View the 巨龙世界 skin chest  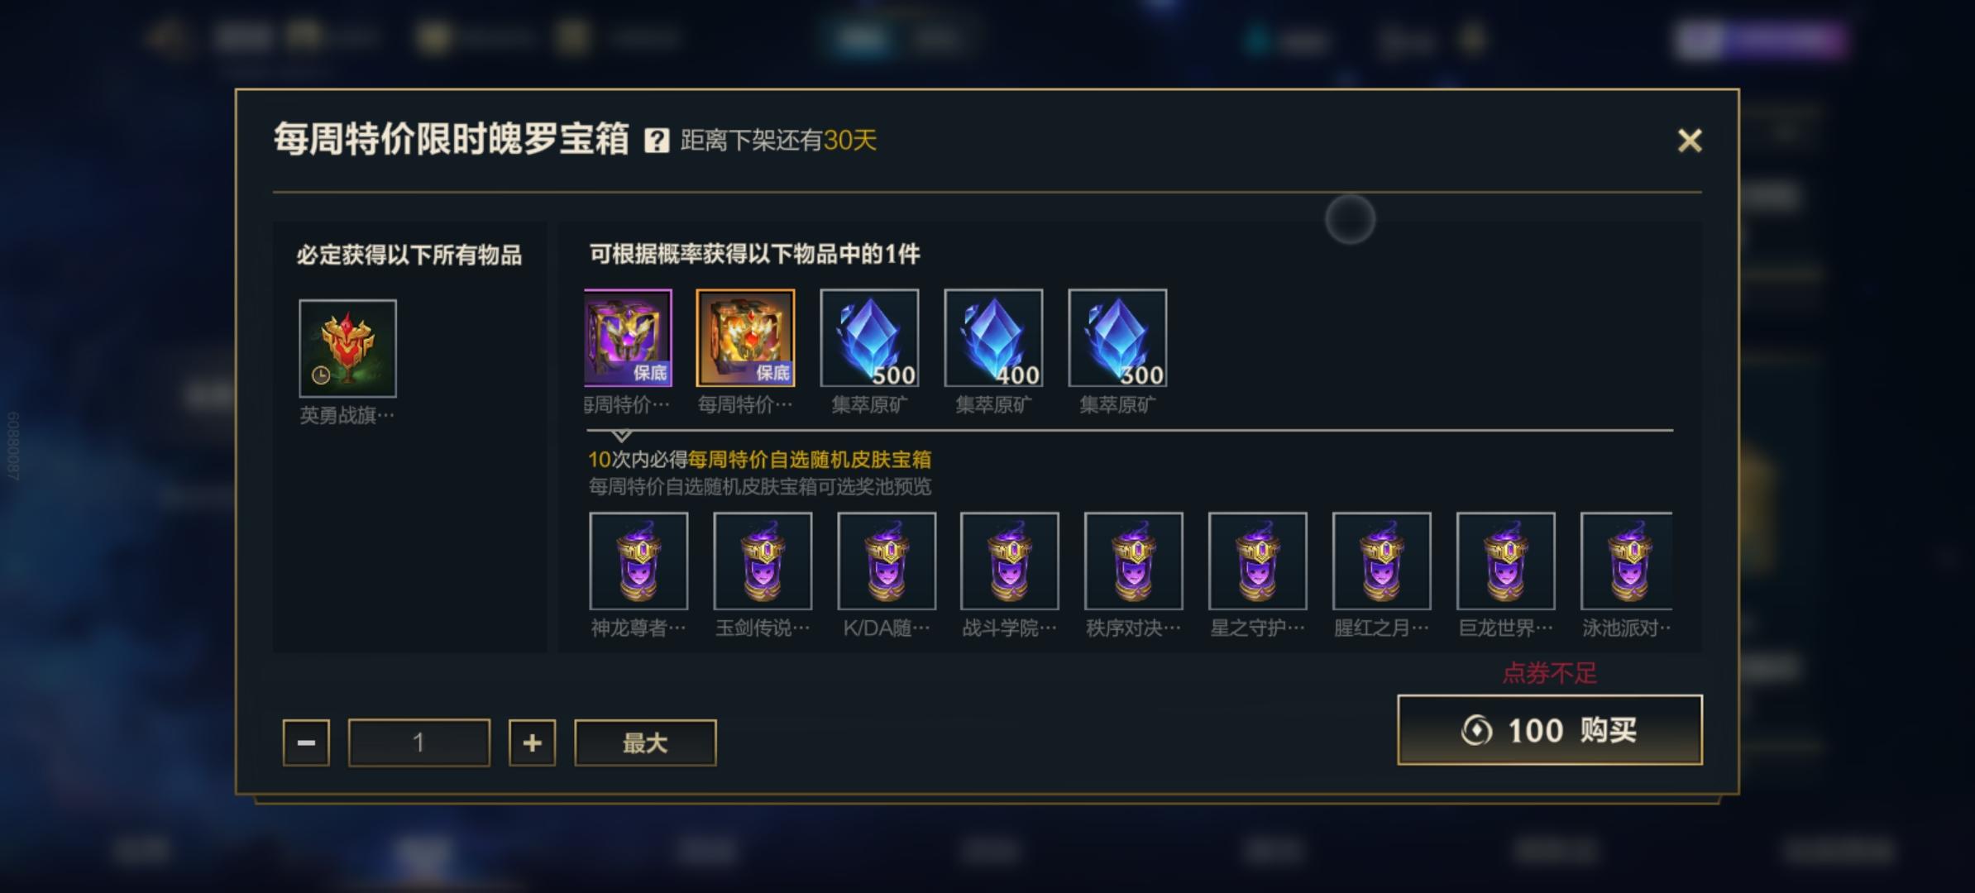(x=1506, y=561)
